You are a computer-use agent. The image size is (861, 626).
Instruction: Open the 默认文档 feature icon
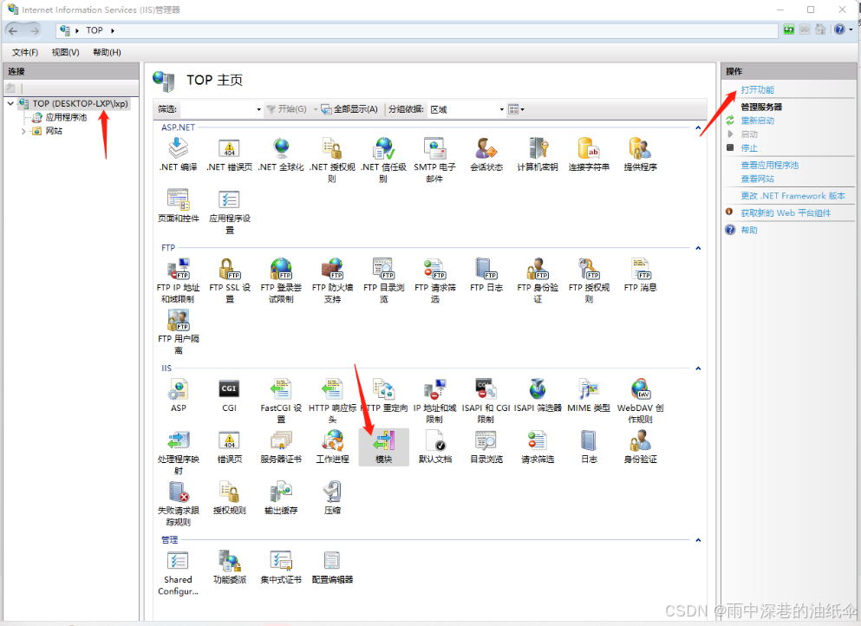click(434, 440)
